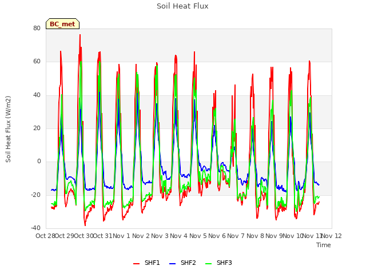Screen dimensions: 366x274
Task: Click the Oct 28 x-axis label
Action: coord(45,236)
